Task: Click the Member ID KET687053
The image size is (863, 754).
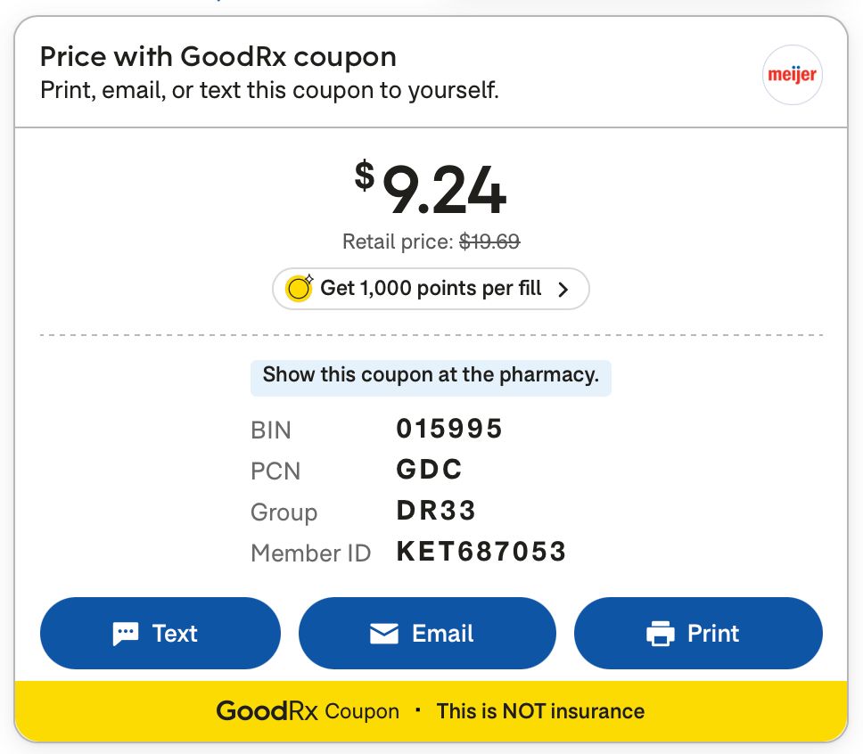Action: coord(481,552)
